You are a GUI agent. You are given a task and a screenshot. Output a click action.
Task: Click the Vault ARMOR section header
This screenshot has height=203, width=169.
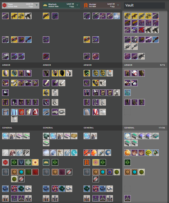click(x=145, y=65)
